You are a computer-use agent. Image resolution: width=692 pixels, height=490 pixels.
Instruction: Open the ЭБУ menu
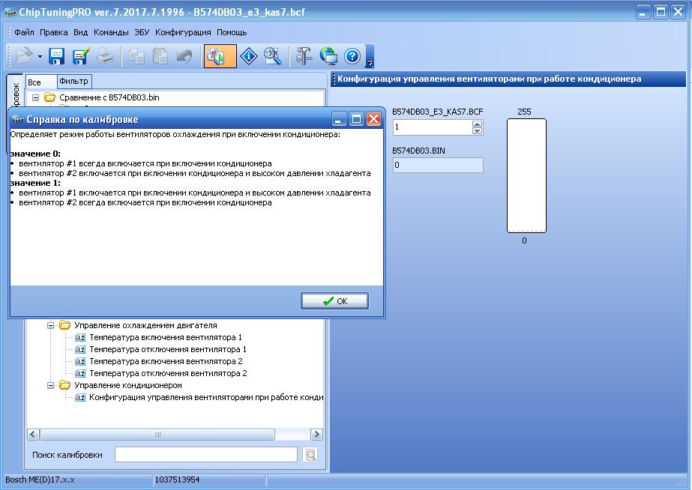coord(142,32)
